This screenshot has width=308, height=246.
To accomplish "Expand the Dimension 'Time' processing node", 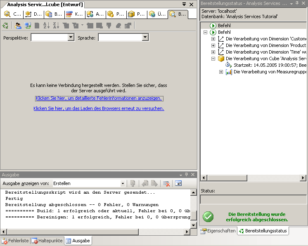I will 213,52.
